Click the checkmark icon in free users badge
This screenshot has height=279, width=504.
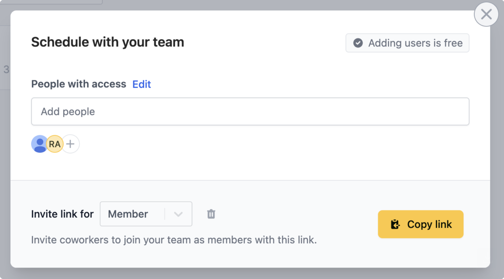coord(358,43)
